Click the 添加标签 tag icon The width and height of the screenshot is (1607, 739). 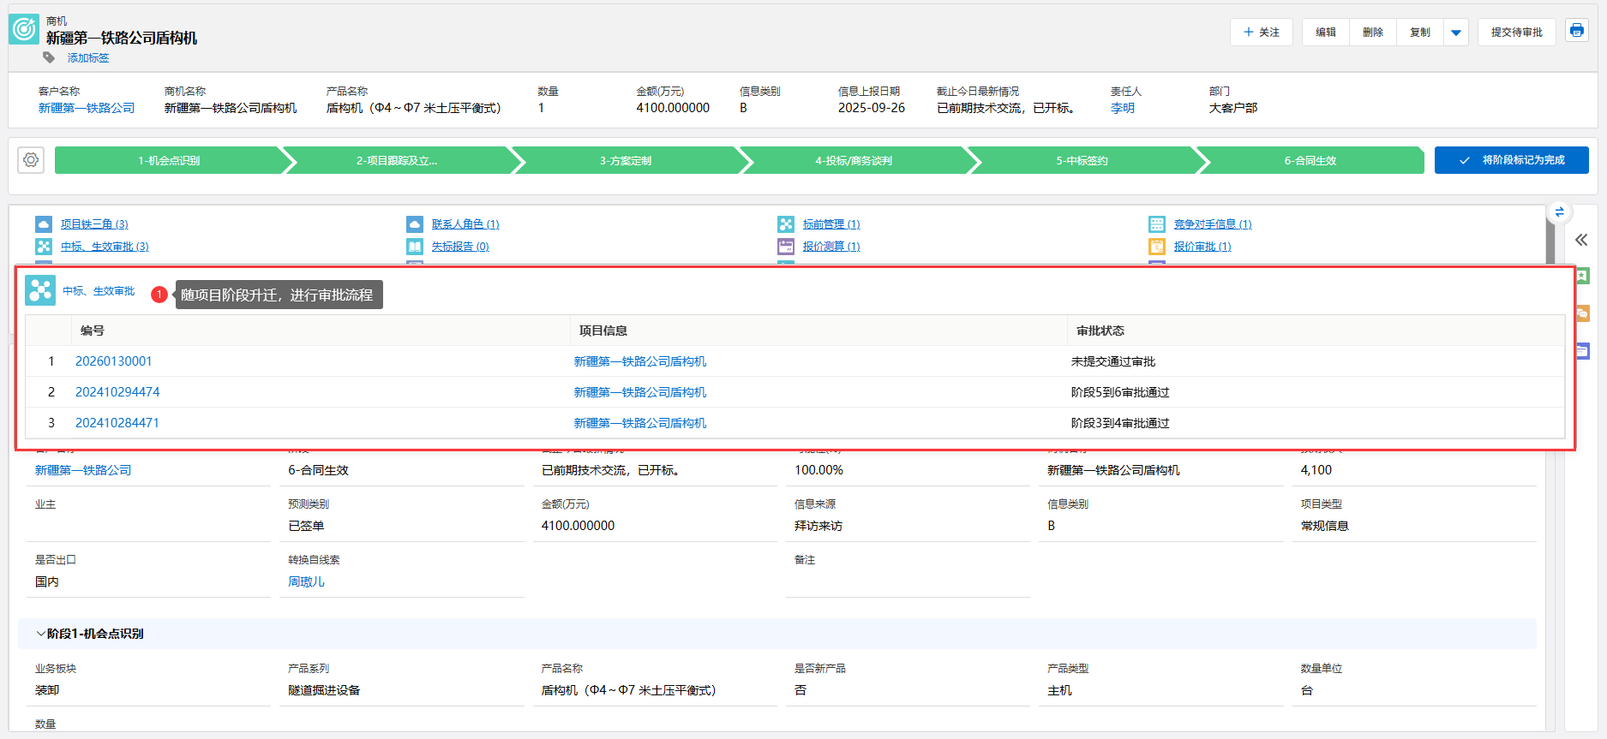point(49,57)
